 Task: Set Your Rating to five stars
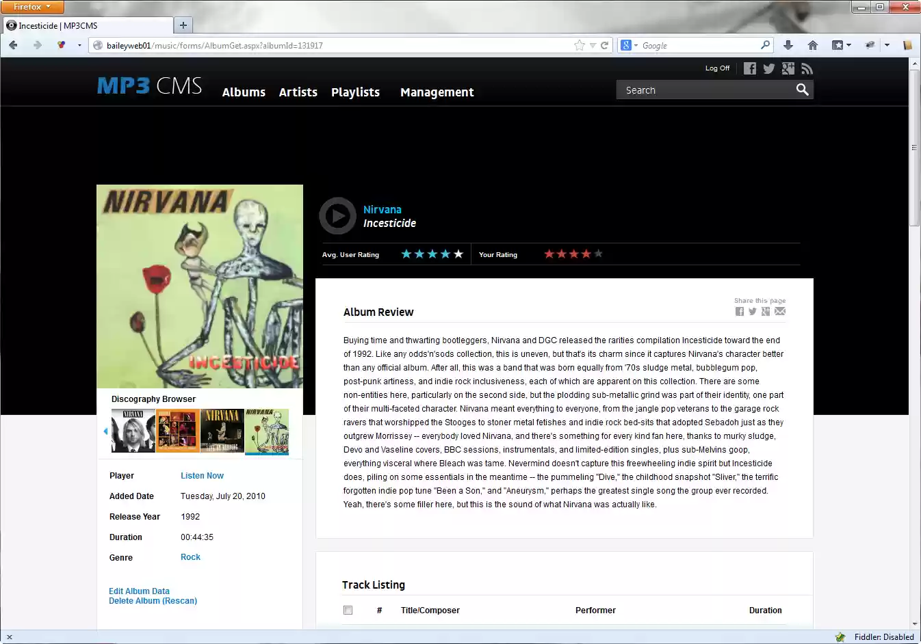598,254
